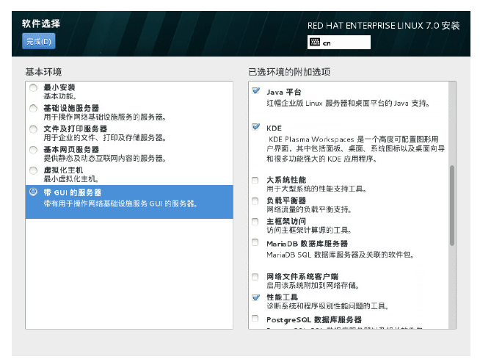The image size is (480, 362).
Task: Enable the 大系统性能 checkbox
Action: [255, 180]
